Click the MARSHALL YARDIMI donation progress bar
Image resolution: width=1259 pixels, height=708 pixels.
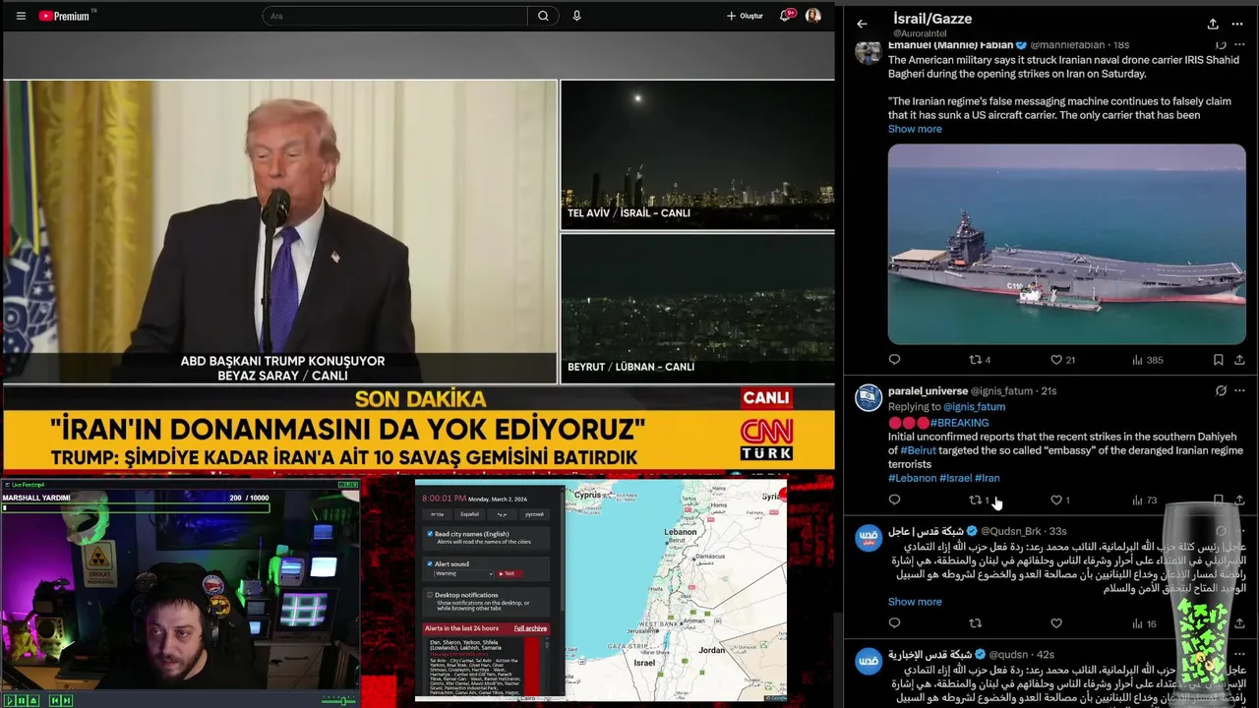tap(136, 508)
